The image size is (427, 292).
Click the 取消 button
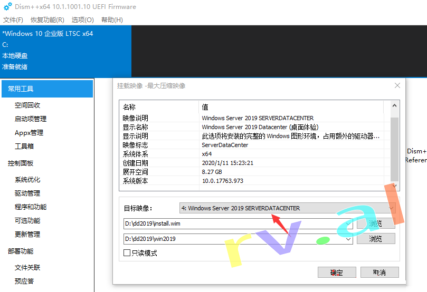pos(379,272)
